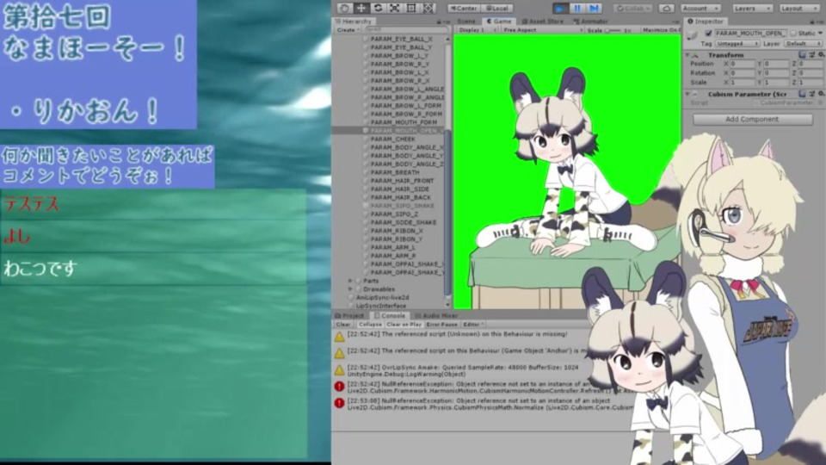Open the Layer dropdown showing Default

tap(804, 44)
